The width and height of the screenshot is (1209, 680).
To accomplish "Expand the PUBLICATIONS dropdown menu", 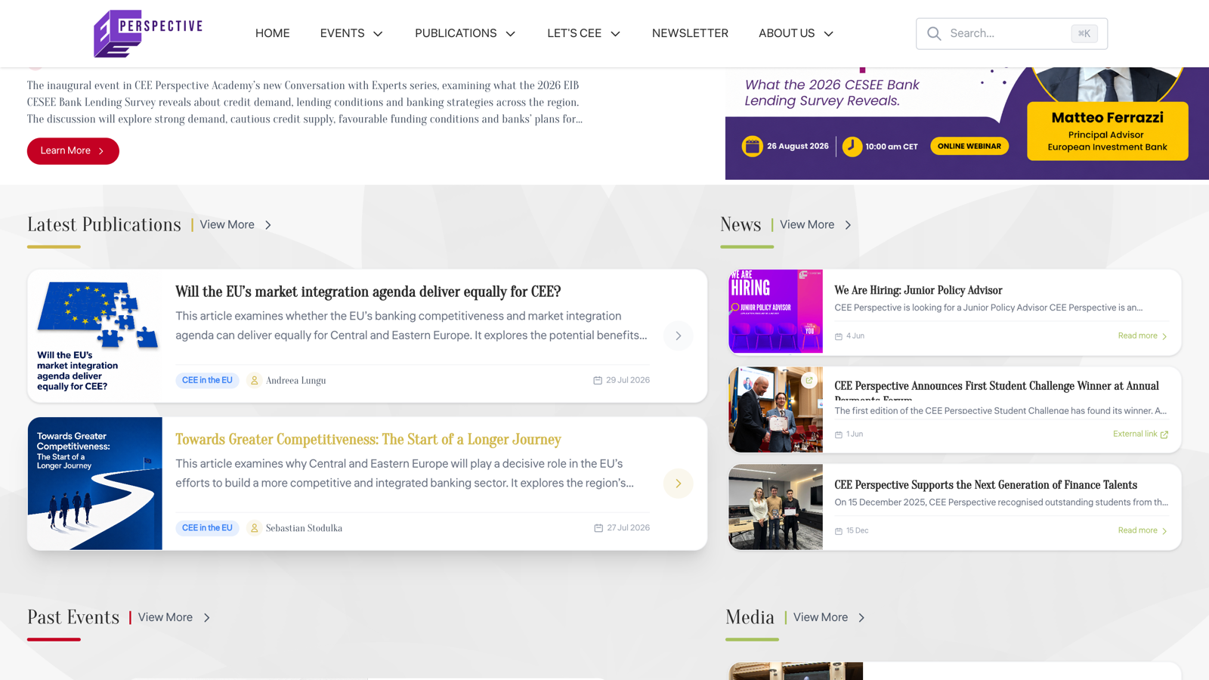I will pyautogui.click(x=465, y=33).
